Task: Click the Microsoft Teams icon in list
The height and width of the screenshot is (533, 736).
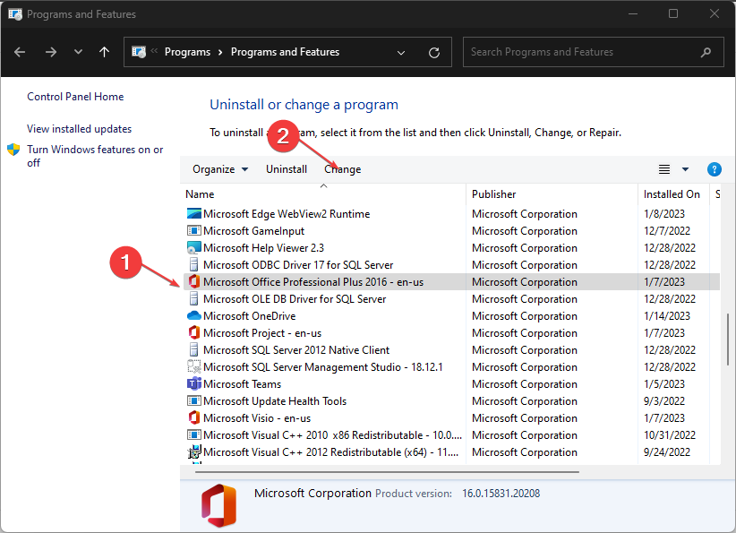Action: click(x=193, y=384)
